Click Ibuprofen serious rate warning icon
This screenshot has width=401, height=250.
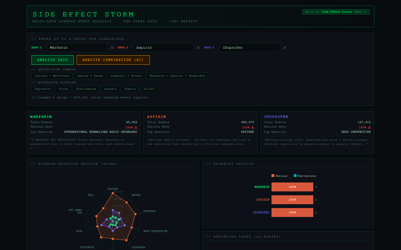click(369, 127)
